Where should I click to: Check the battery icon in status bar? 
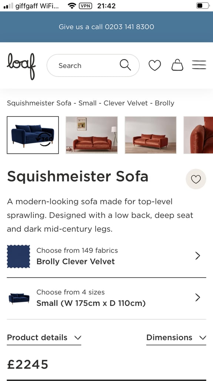click(x=202, y=6)
